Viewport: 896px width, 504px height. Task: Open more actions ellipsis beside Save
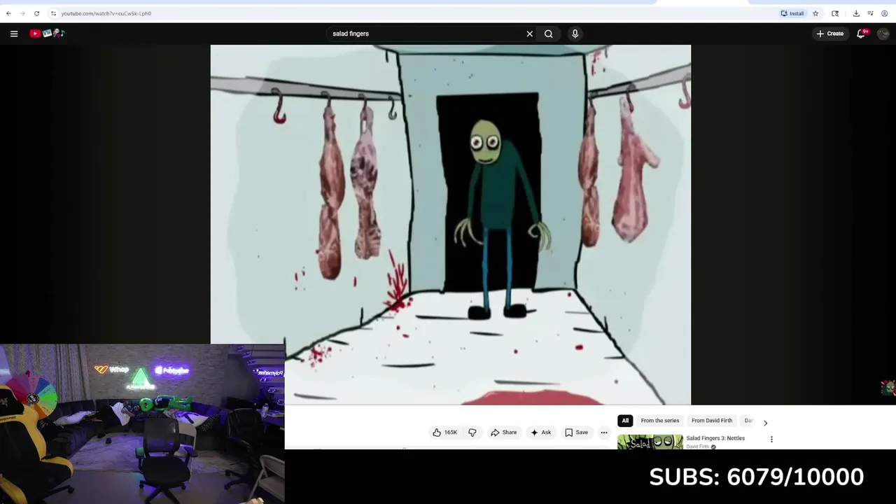click(604, 433)
